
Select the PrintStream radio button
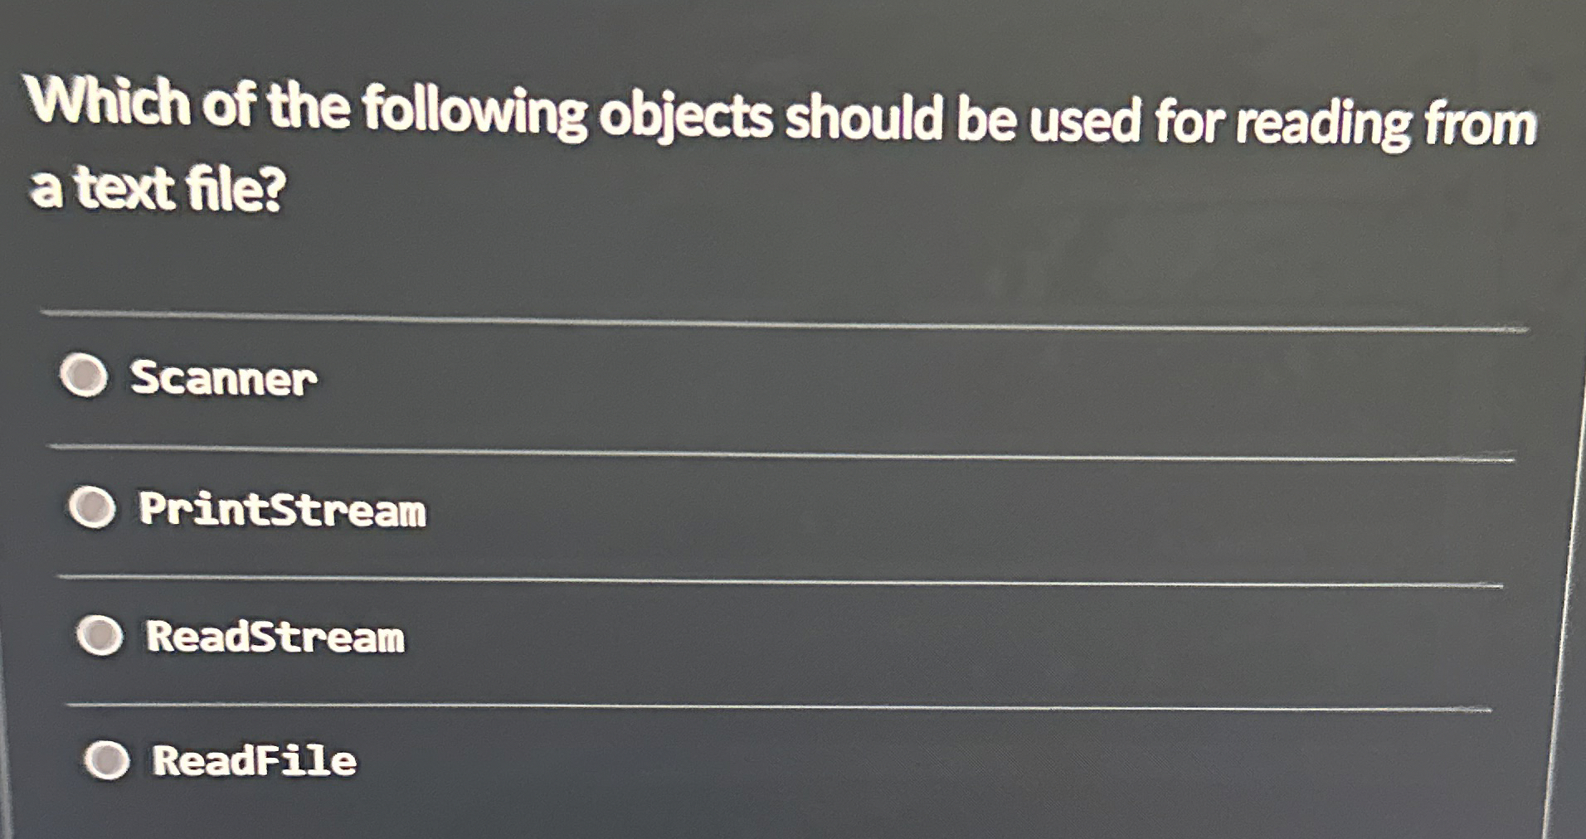[x=91, y=508]
